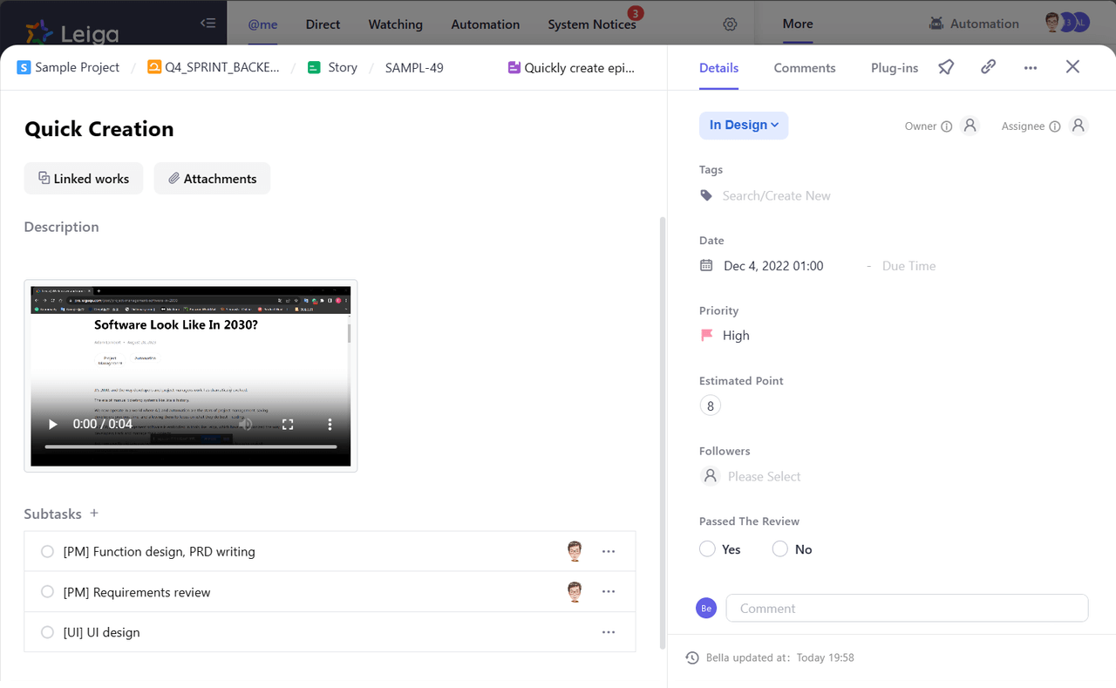1116x688 pixels.
Task: Switch to the Comments tab
Action: tap(804, 67)
